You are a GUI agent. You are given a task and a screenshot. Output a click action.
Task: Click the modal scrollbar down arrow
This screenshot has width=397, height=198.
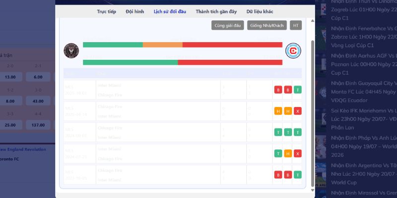313,190
